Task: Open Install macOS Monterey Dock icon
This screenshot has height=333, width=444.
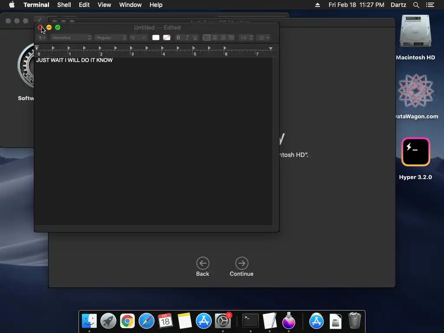Action: tap(288, 321)
